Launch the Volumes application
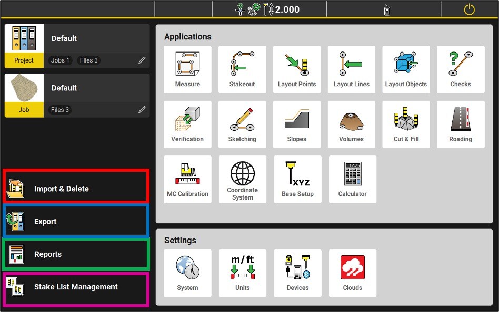 click(x=351, y=124)
